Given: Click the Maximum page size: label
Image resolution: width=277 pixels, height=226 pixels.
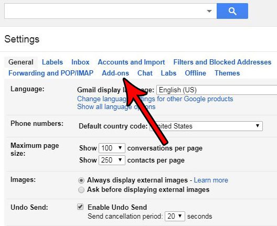Looking at the screenshot, I should (35, 149).
